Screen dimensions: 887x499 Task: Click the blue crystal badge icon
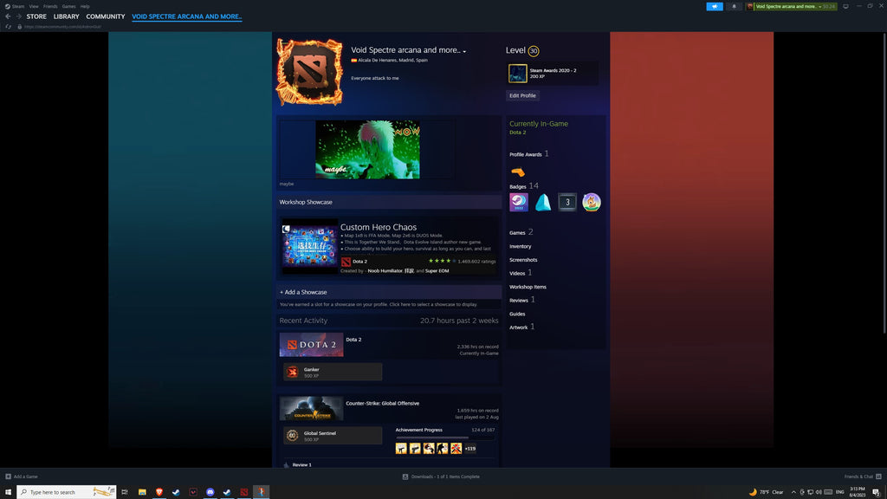coord(543,203)
